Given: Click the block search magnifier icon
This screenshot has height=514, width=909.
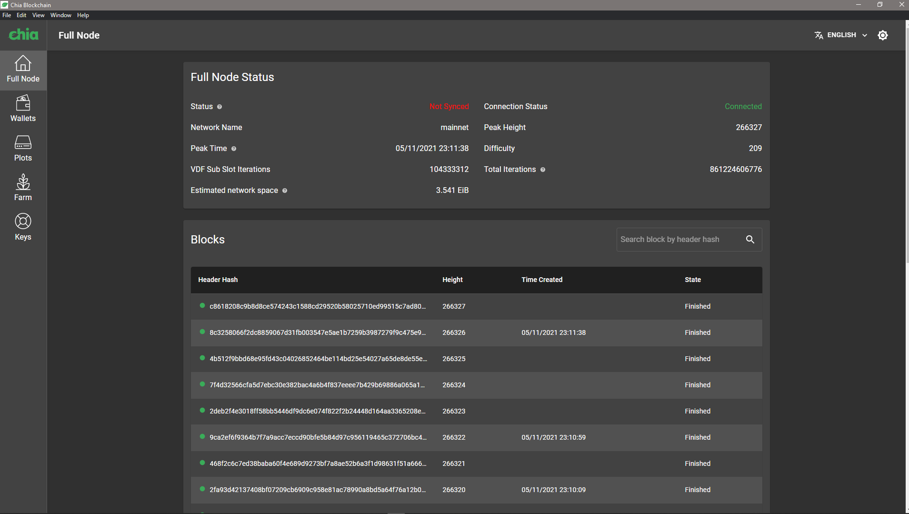Looking at the screenshot, I should pyautogui.click(x=750, y=240).
